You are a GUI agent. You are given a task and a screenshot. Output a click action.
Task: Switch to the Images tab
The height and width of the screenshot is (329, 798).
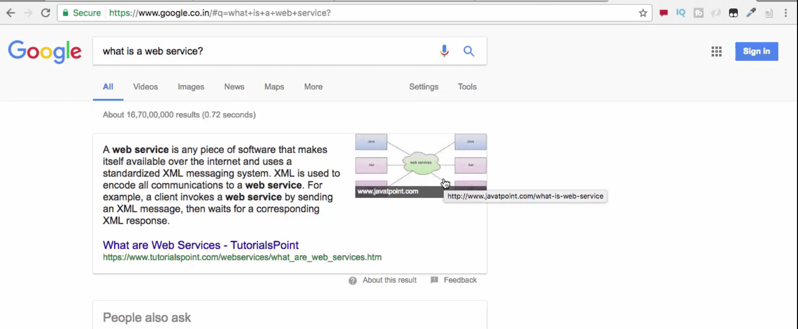(191, 87)
